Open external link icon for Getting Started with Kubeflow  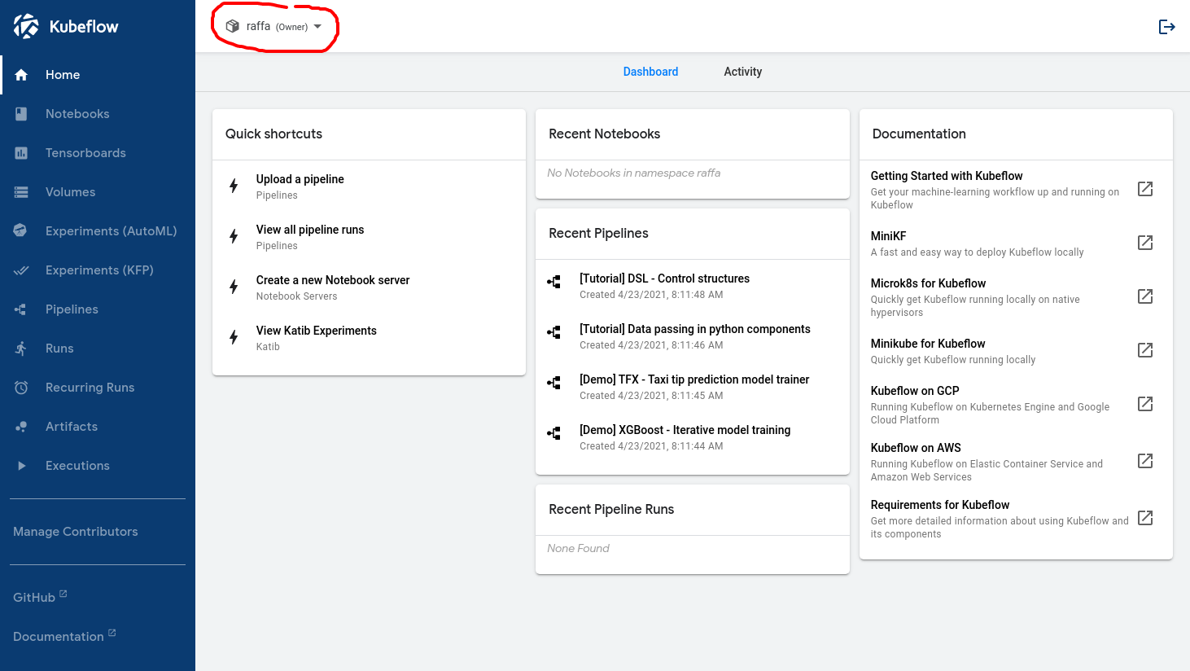tap(1145, 189)
